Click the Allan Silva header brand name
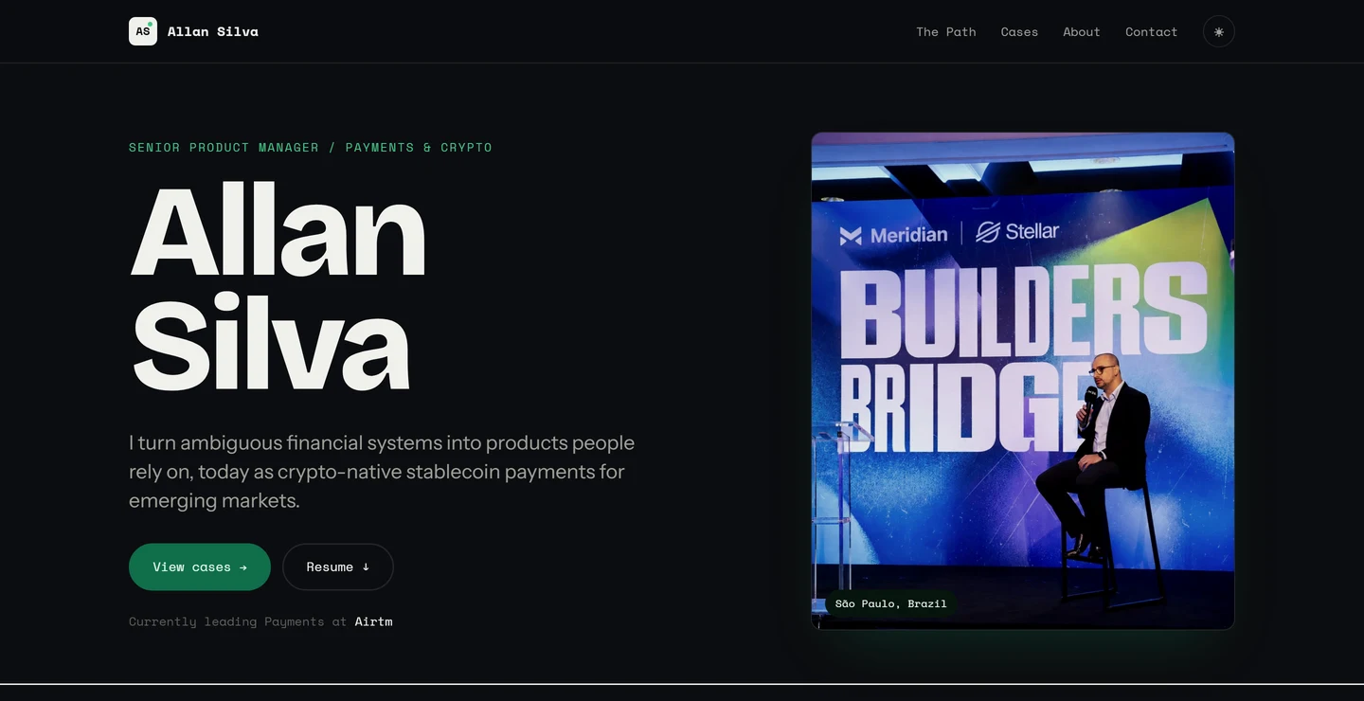The width and height of the screenshot is (1364, 701). click(x=213, y=31)
